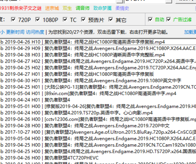Toggle the 其它 checkbox
Image resolution: width=196 pixels, height=164 pixels.
[110, 20]
